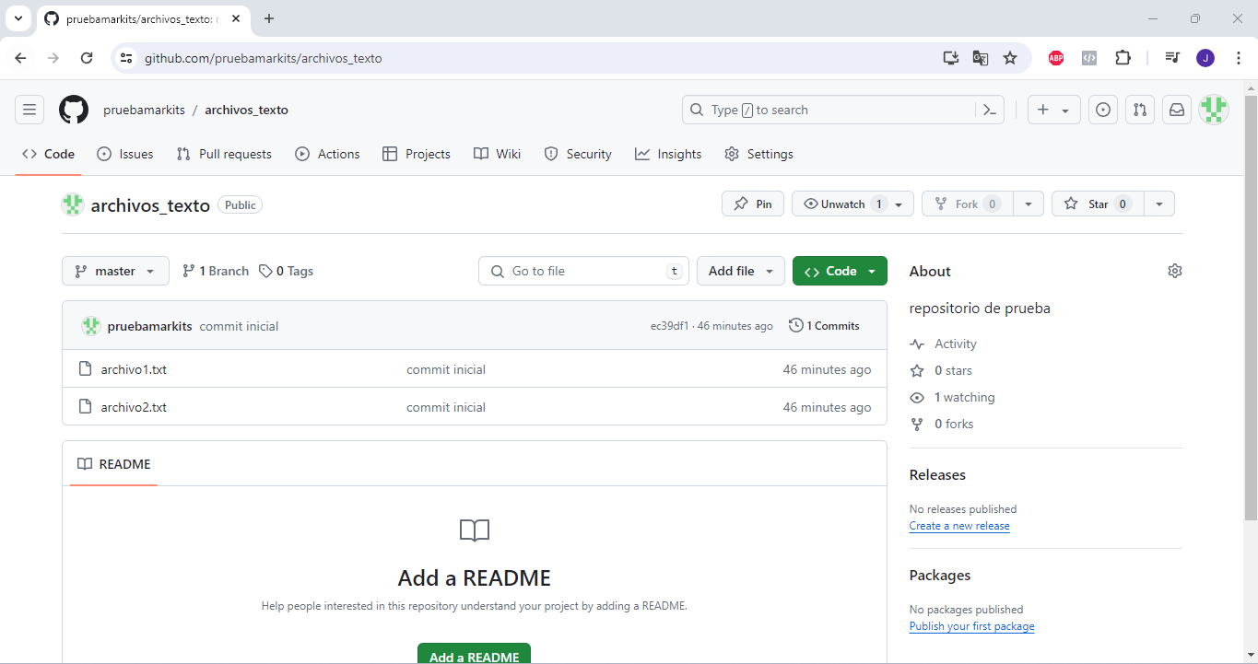This screenshot has height=664, width=1258.
Task: Click the page vertical scrollbar
Action: [x=1251, y=308]
